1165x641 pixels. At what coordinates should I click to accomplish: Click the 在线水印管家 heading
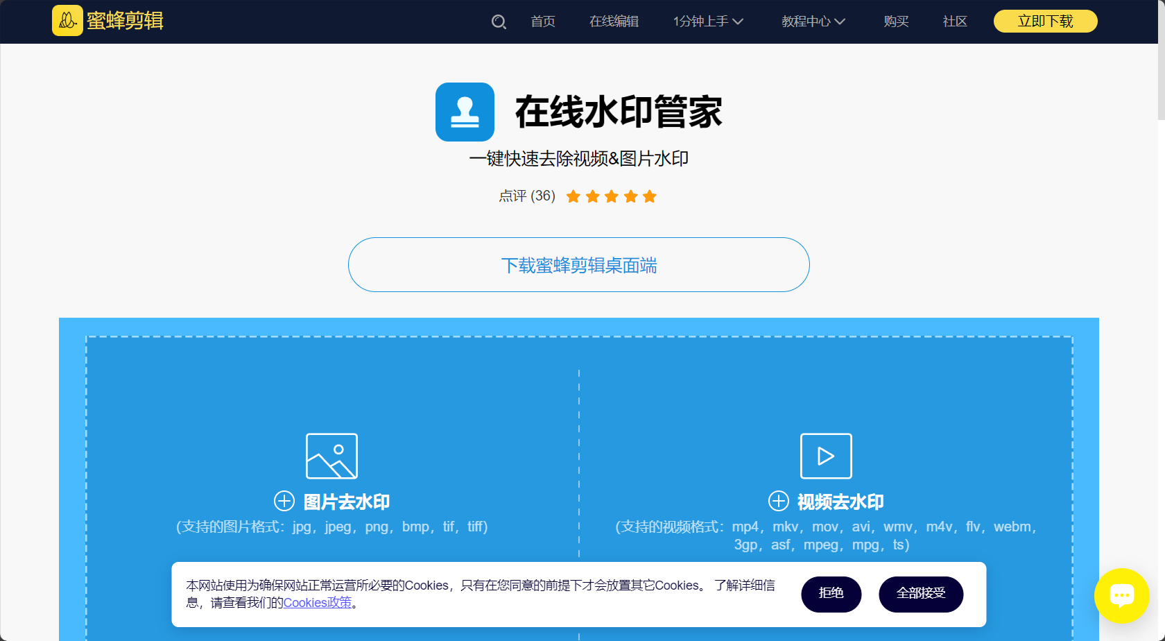[x=619, y=112]
